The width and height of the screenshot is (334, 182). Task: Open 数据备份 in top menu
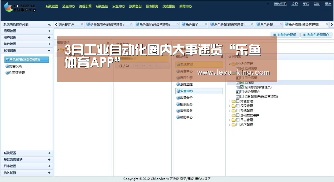tap(135, 6)
